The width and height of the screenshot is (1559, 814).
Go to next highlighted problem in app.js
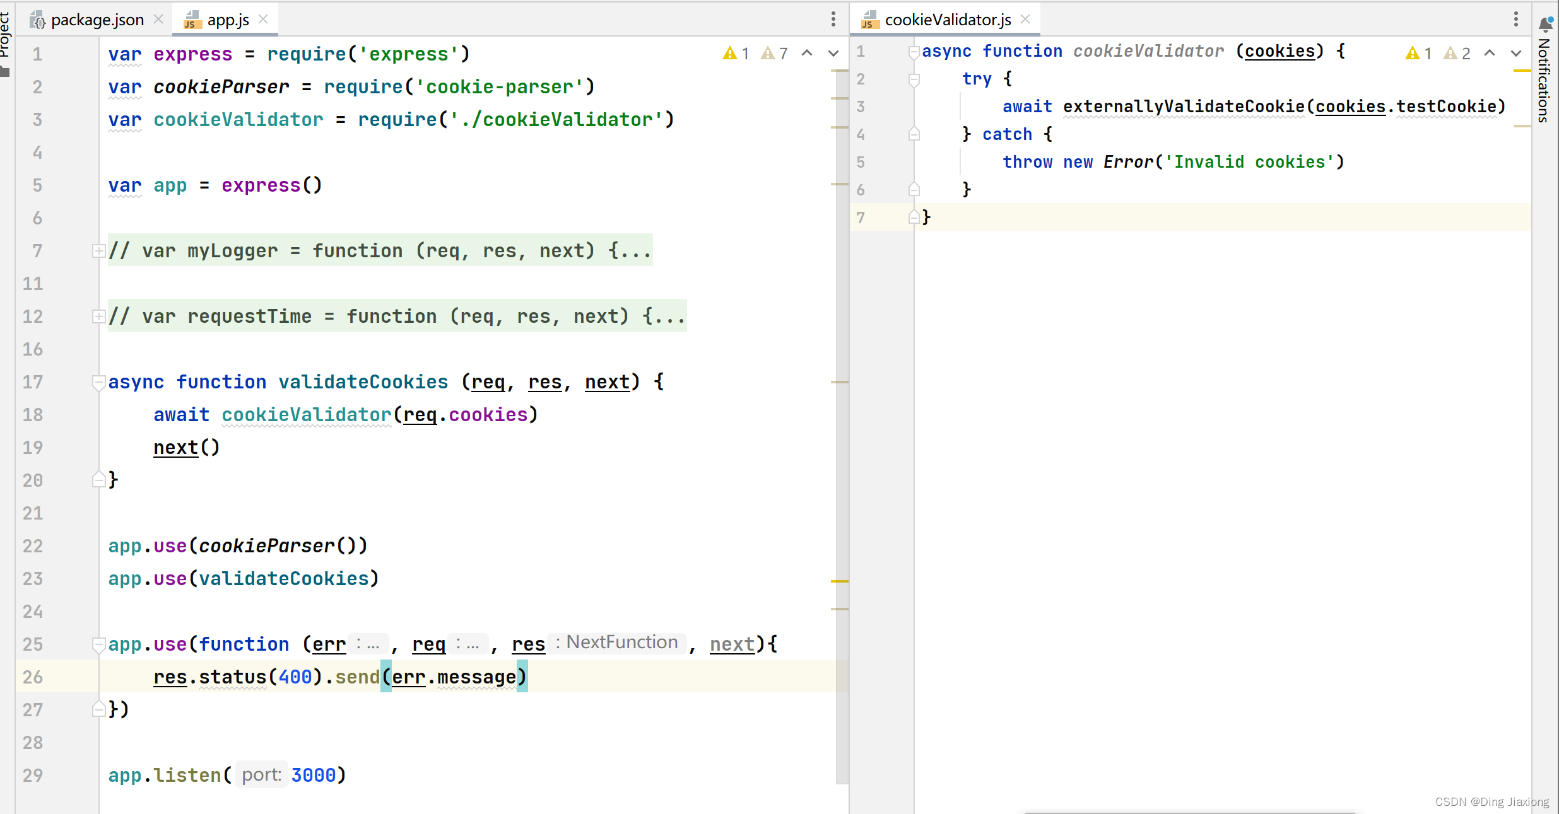coord(833,53)
